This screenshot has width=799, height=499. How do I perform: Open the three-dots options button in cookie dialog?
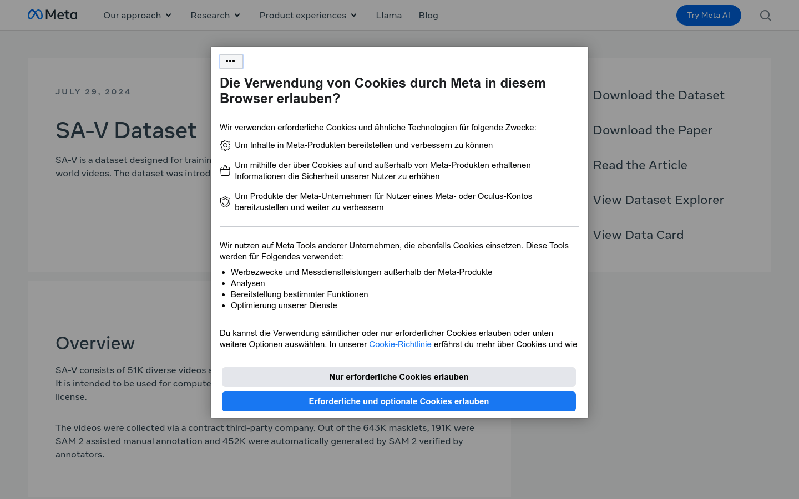click(x=231, y=61)
